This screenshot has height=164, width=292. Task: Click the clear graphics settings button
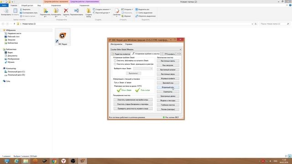133,100
